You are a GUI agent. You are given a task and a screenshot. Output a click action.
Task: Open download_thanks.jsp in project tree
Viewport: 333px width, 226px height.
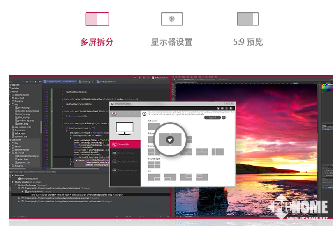(x=27, y=156)
